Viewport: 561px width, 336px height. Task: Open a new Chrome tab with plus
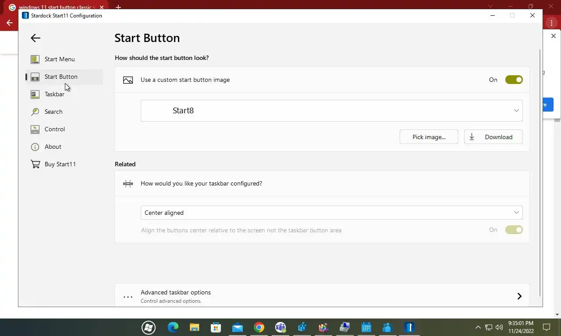click(118, 7)
